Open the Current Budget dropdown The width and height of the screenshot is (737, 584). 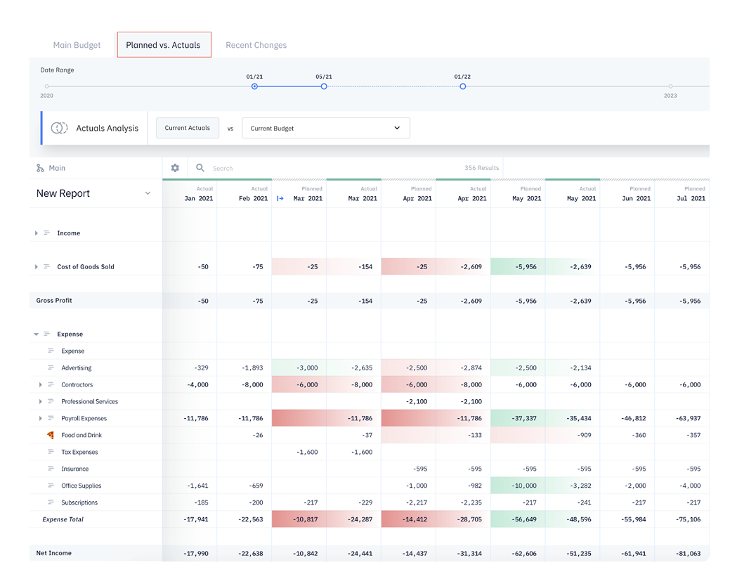coord(325,127)
